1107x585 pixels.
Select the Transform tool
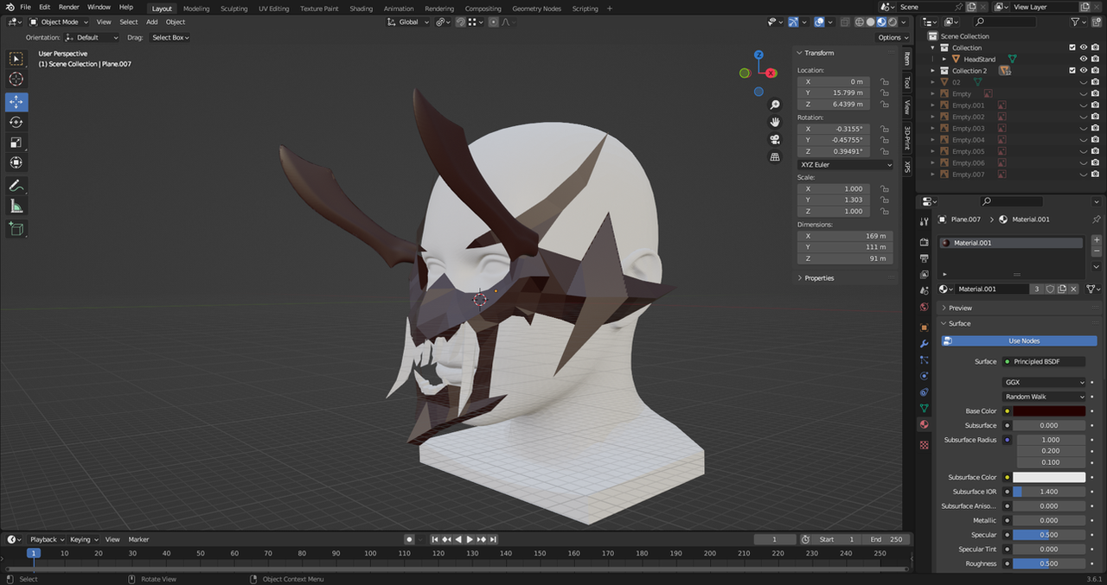coord(16,162)
